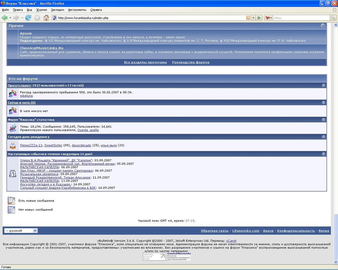Reload the page with the refresh icon
Image resolution: width=338 pixels, height=270 pixels.
28,18
